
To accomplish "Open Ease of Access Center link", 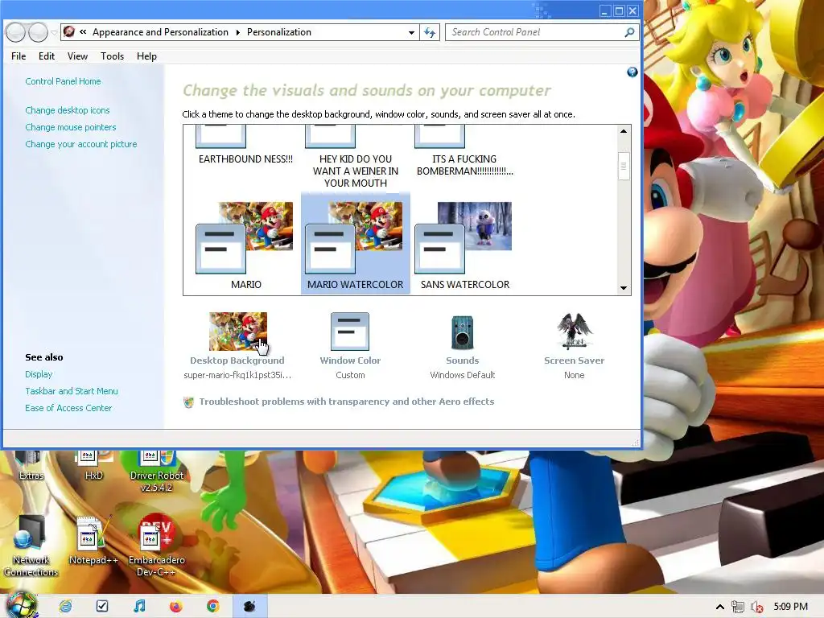I will pyautogui.click(x=68, y=408).
